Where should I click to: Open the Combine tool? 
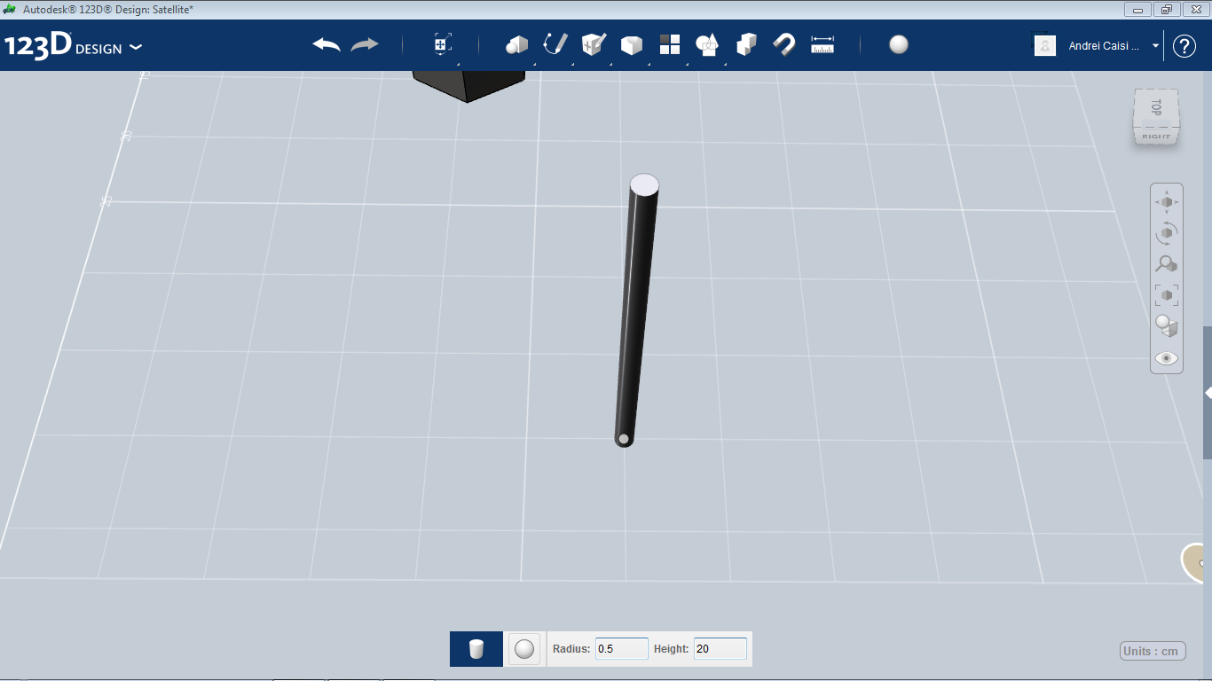pos(746,45)
